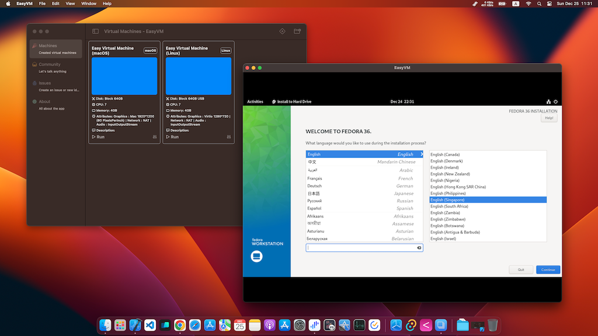Open settings sliders for macOS virtual machine
This screenshot has height=336, width=598.
tap(154, 136)
